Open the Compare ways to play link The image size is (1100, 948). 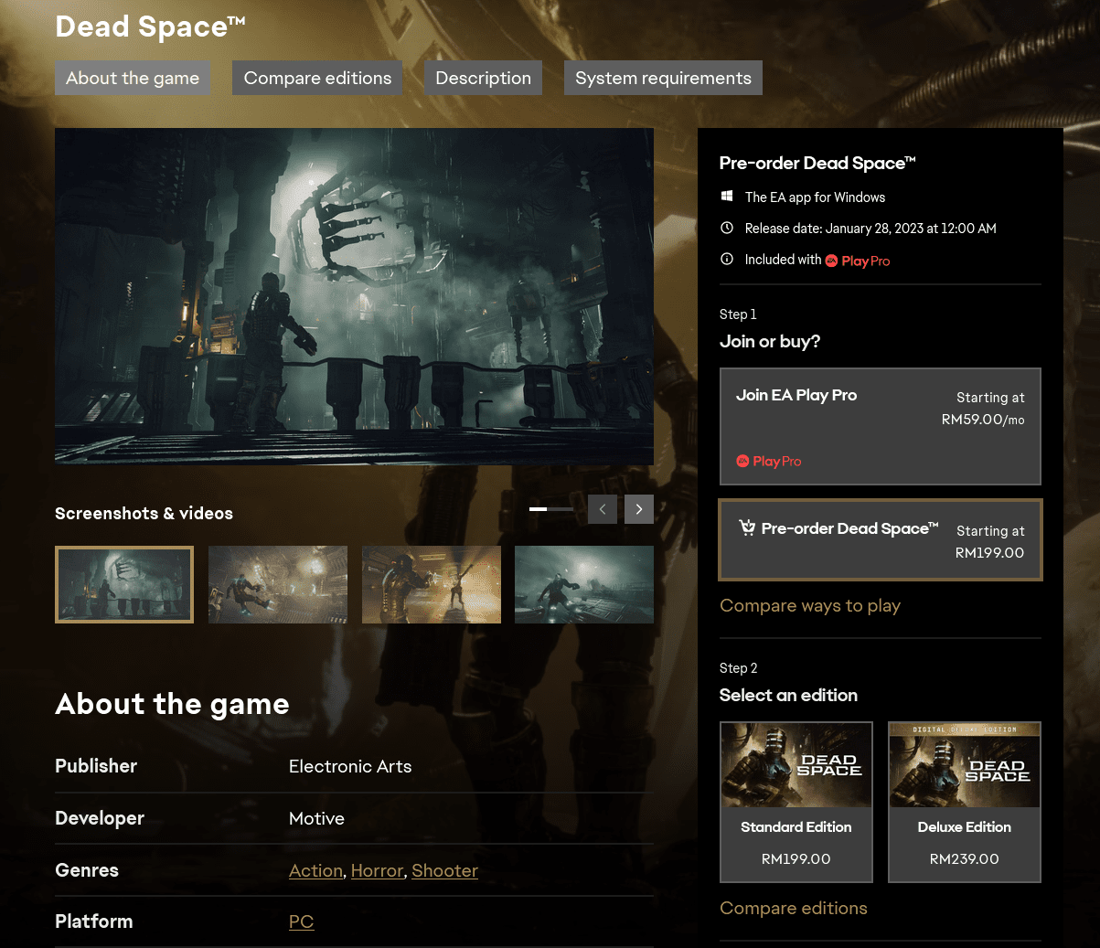pos(810,605)
